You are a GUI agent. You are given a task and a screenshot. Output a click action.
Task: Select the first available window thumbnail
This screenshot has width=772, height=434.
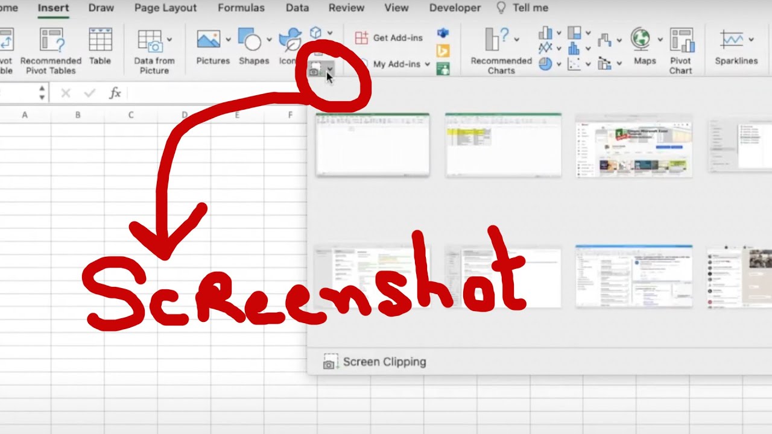pos(372,145)
